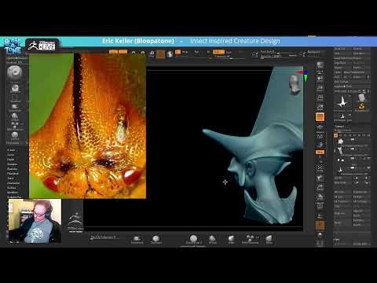377x283 pixels.
Task: Click the orange insect reference image
Action: tap(87, 126)
